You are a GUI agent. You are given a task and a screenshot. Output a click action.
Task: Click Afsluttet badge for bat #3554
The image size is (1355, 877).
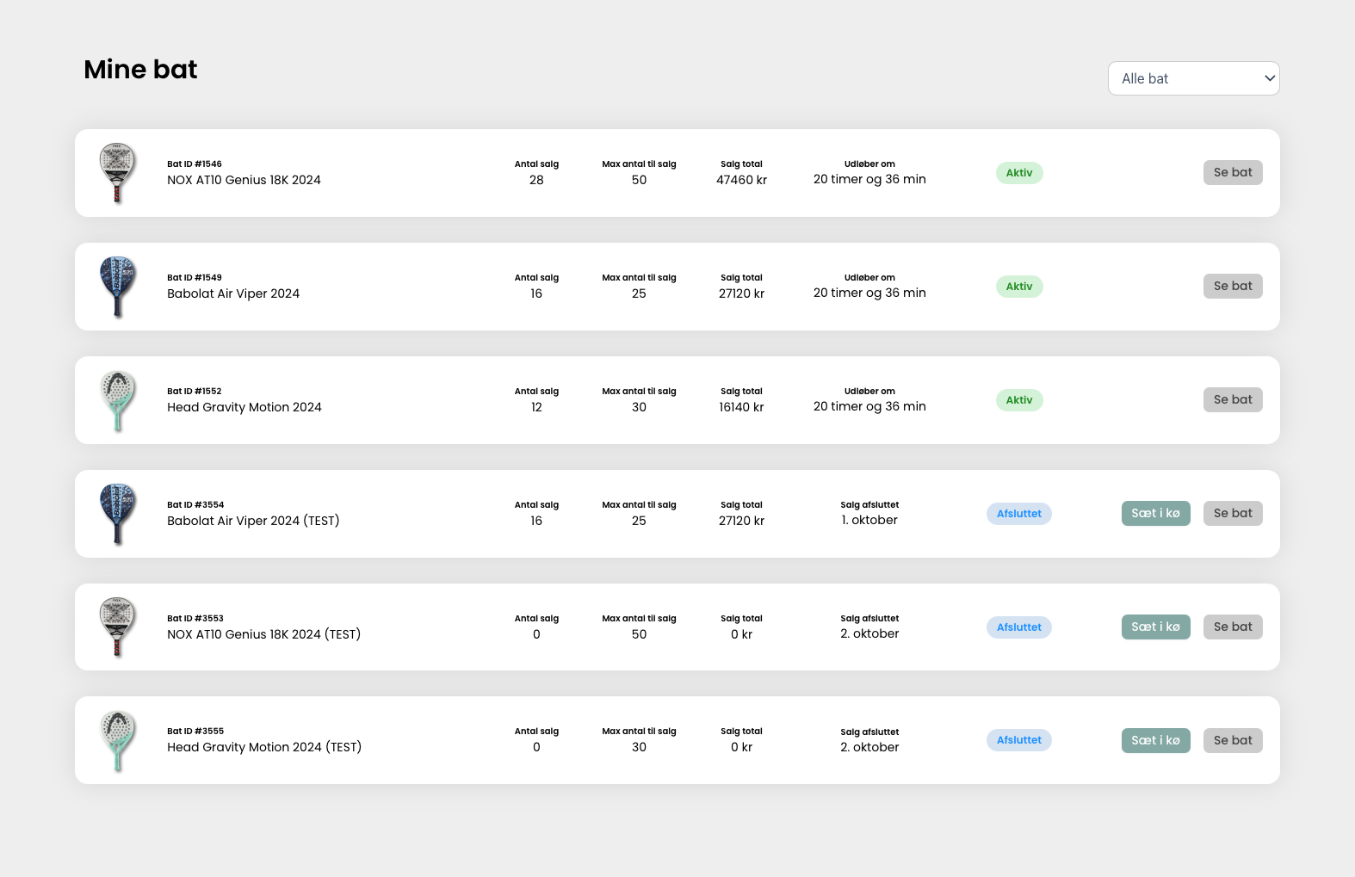[x=1018, y=514]
